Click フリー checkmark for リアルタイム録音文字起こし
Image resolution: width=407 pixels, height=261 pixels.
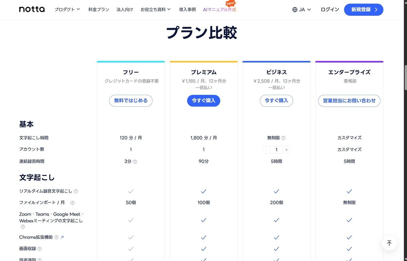[x=131, y=191]
